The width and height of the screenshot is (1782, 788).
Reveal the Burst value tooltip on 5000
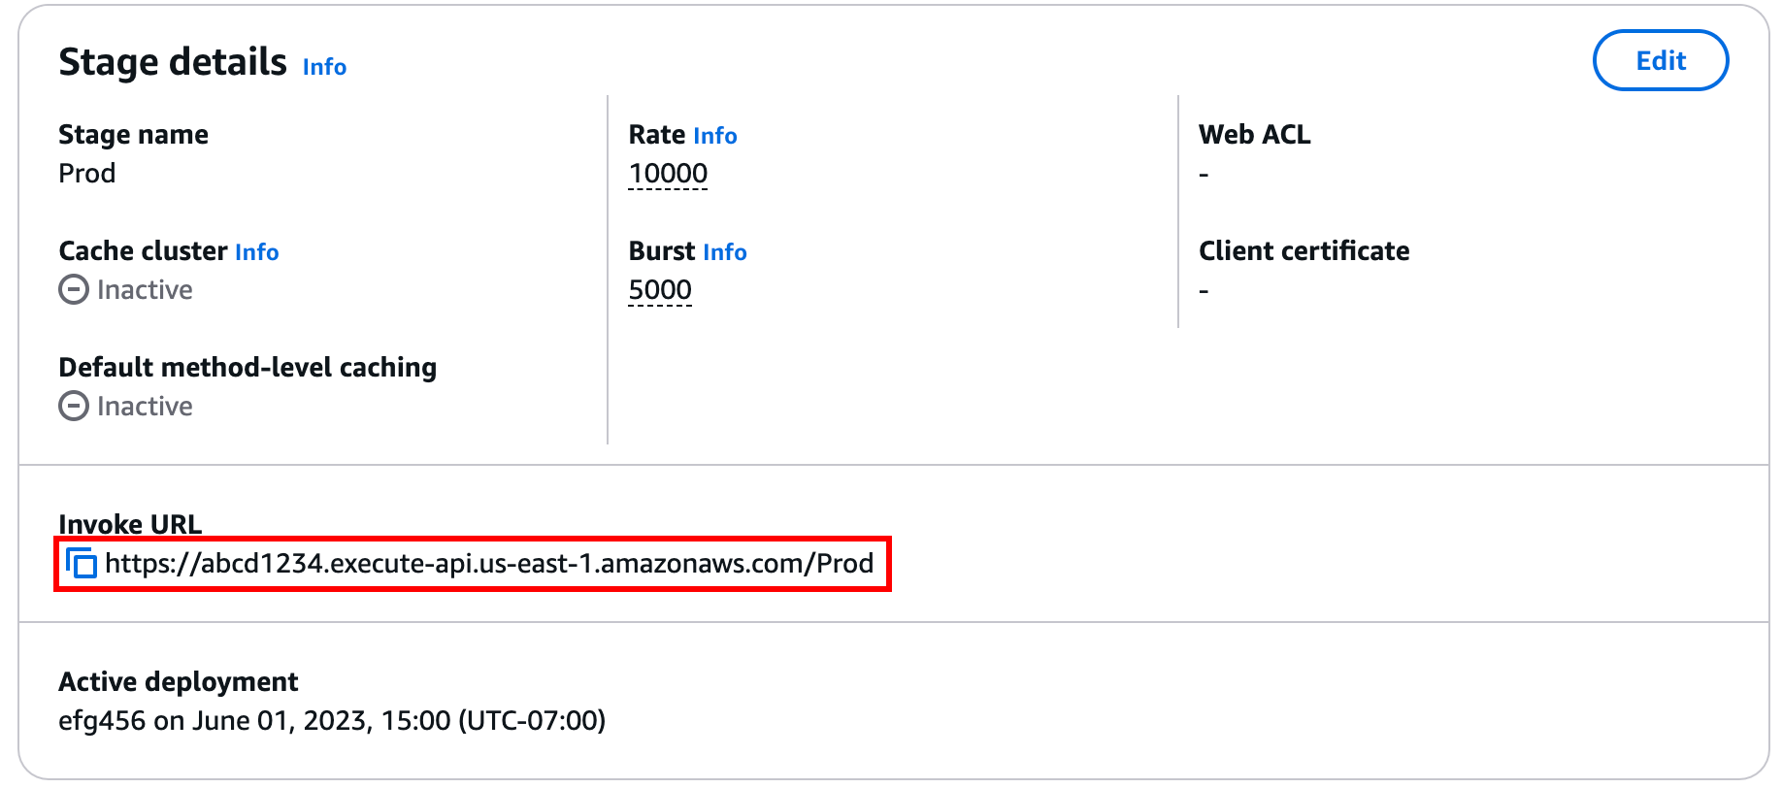point(659,289)
